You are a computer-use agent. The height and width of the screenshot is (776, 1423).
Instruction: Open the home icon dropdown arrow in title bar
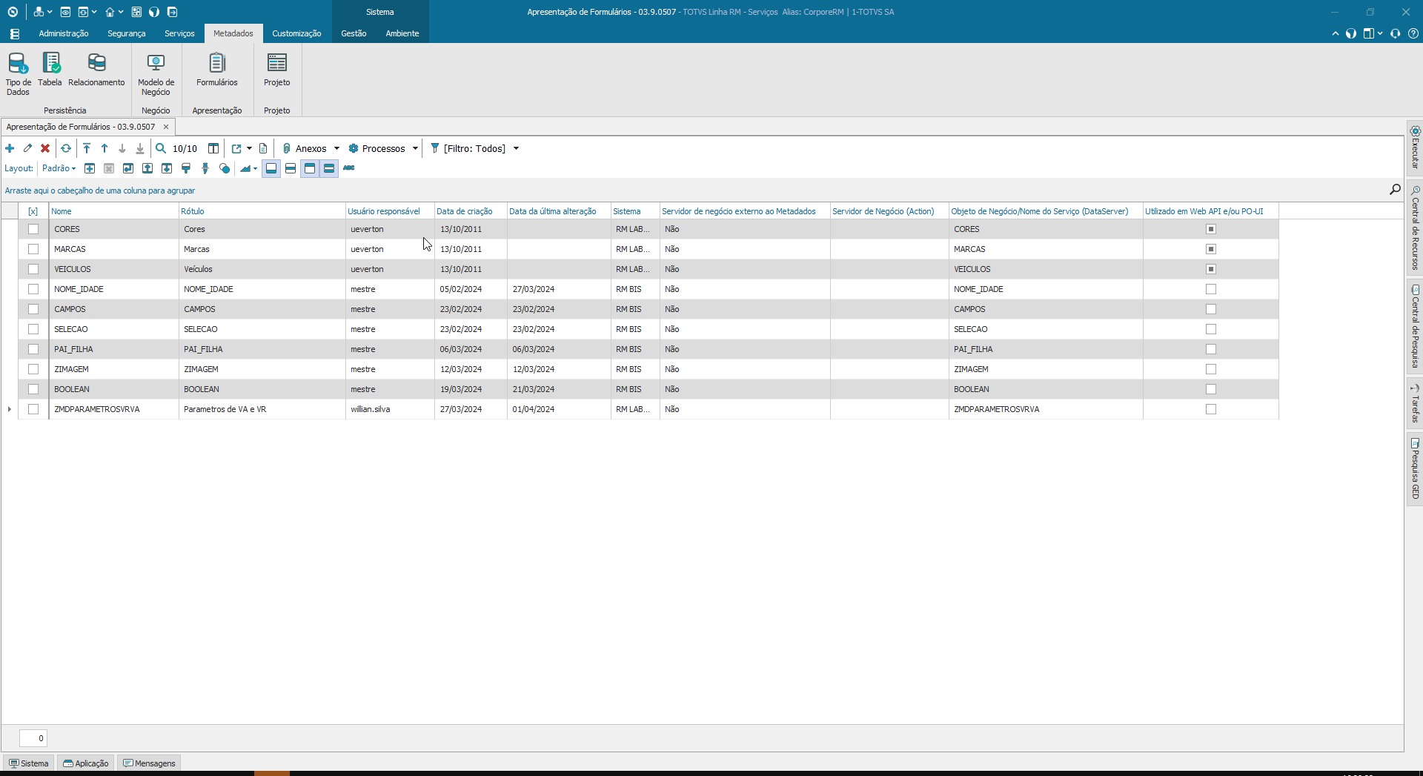point(121,12)
